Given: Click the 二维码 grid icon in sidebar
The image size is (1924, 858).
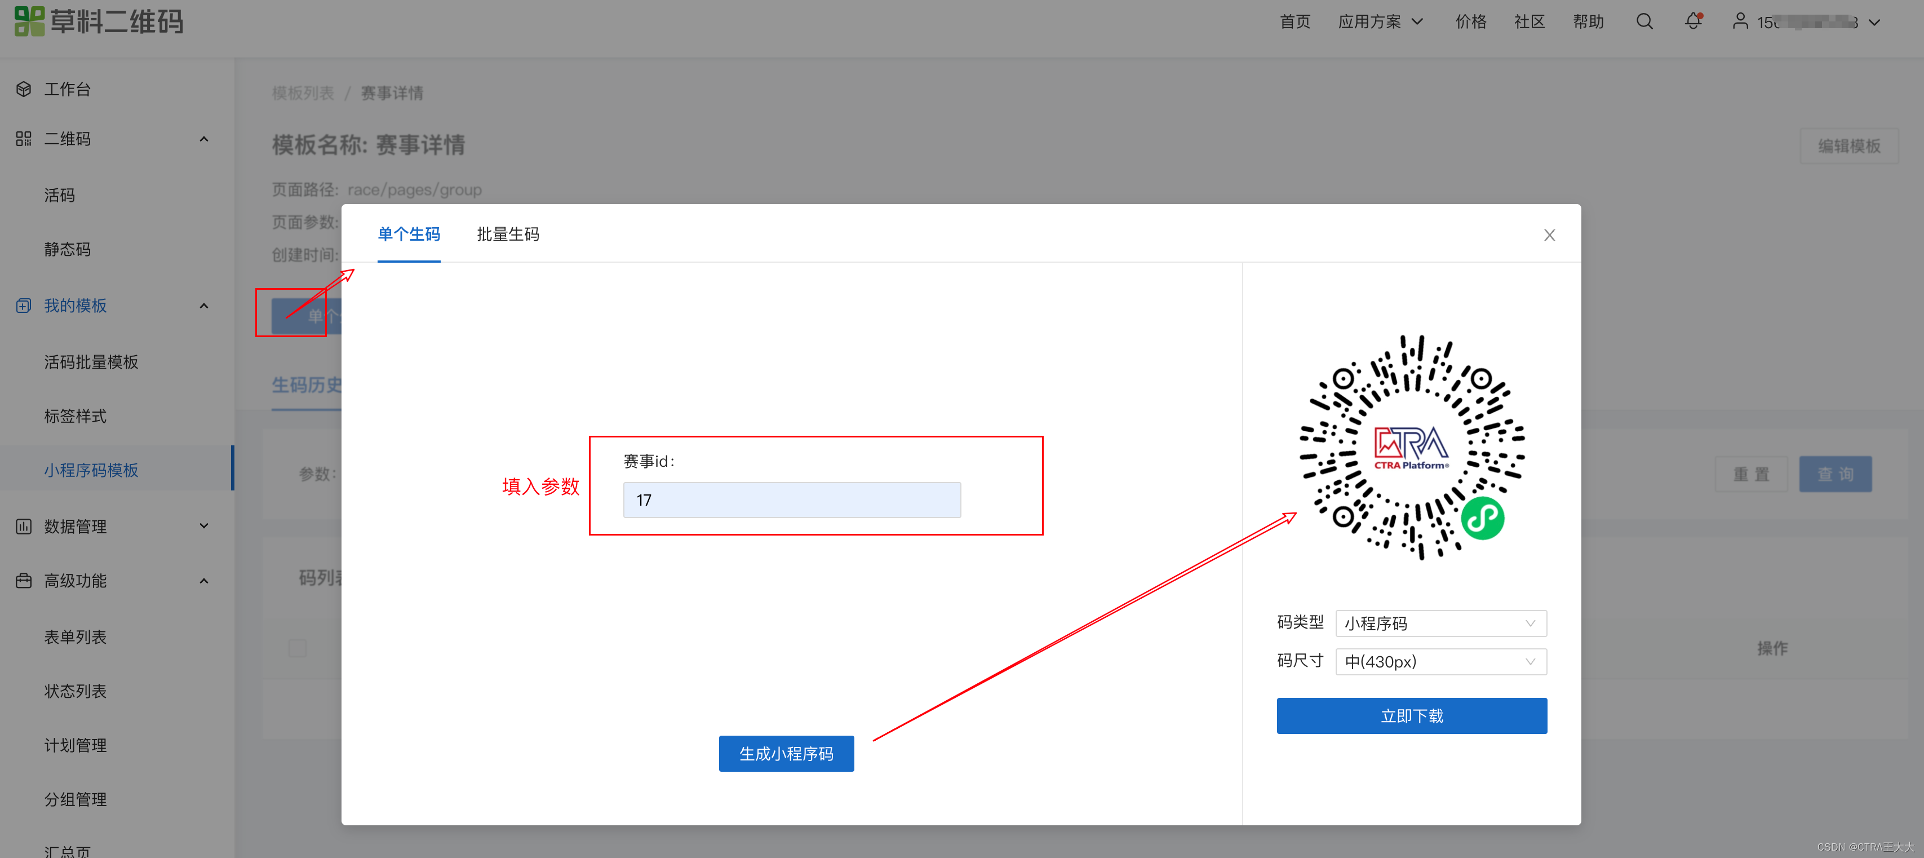Looking at the screenshot, I should (x=24, y=139).
